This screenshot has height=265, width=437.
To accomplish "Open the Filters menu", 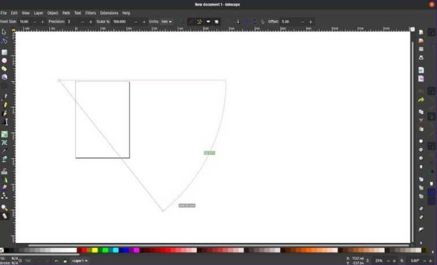I will [x=90, y=13].
